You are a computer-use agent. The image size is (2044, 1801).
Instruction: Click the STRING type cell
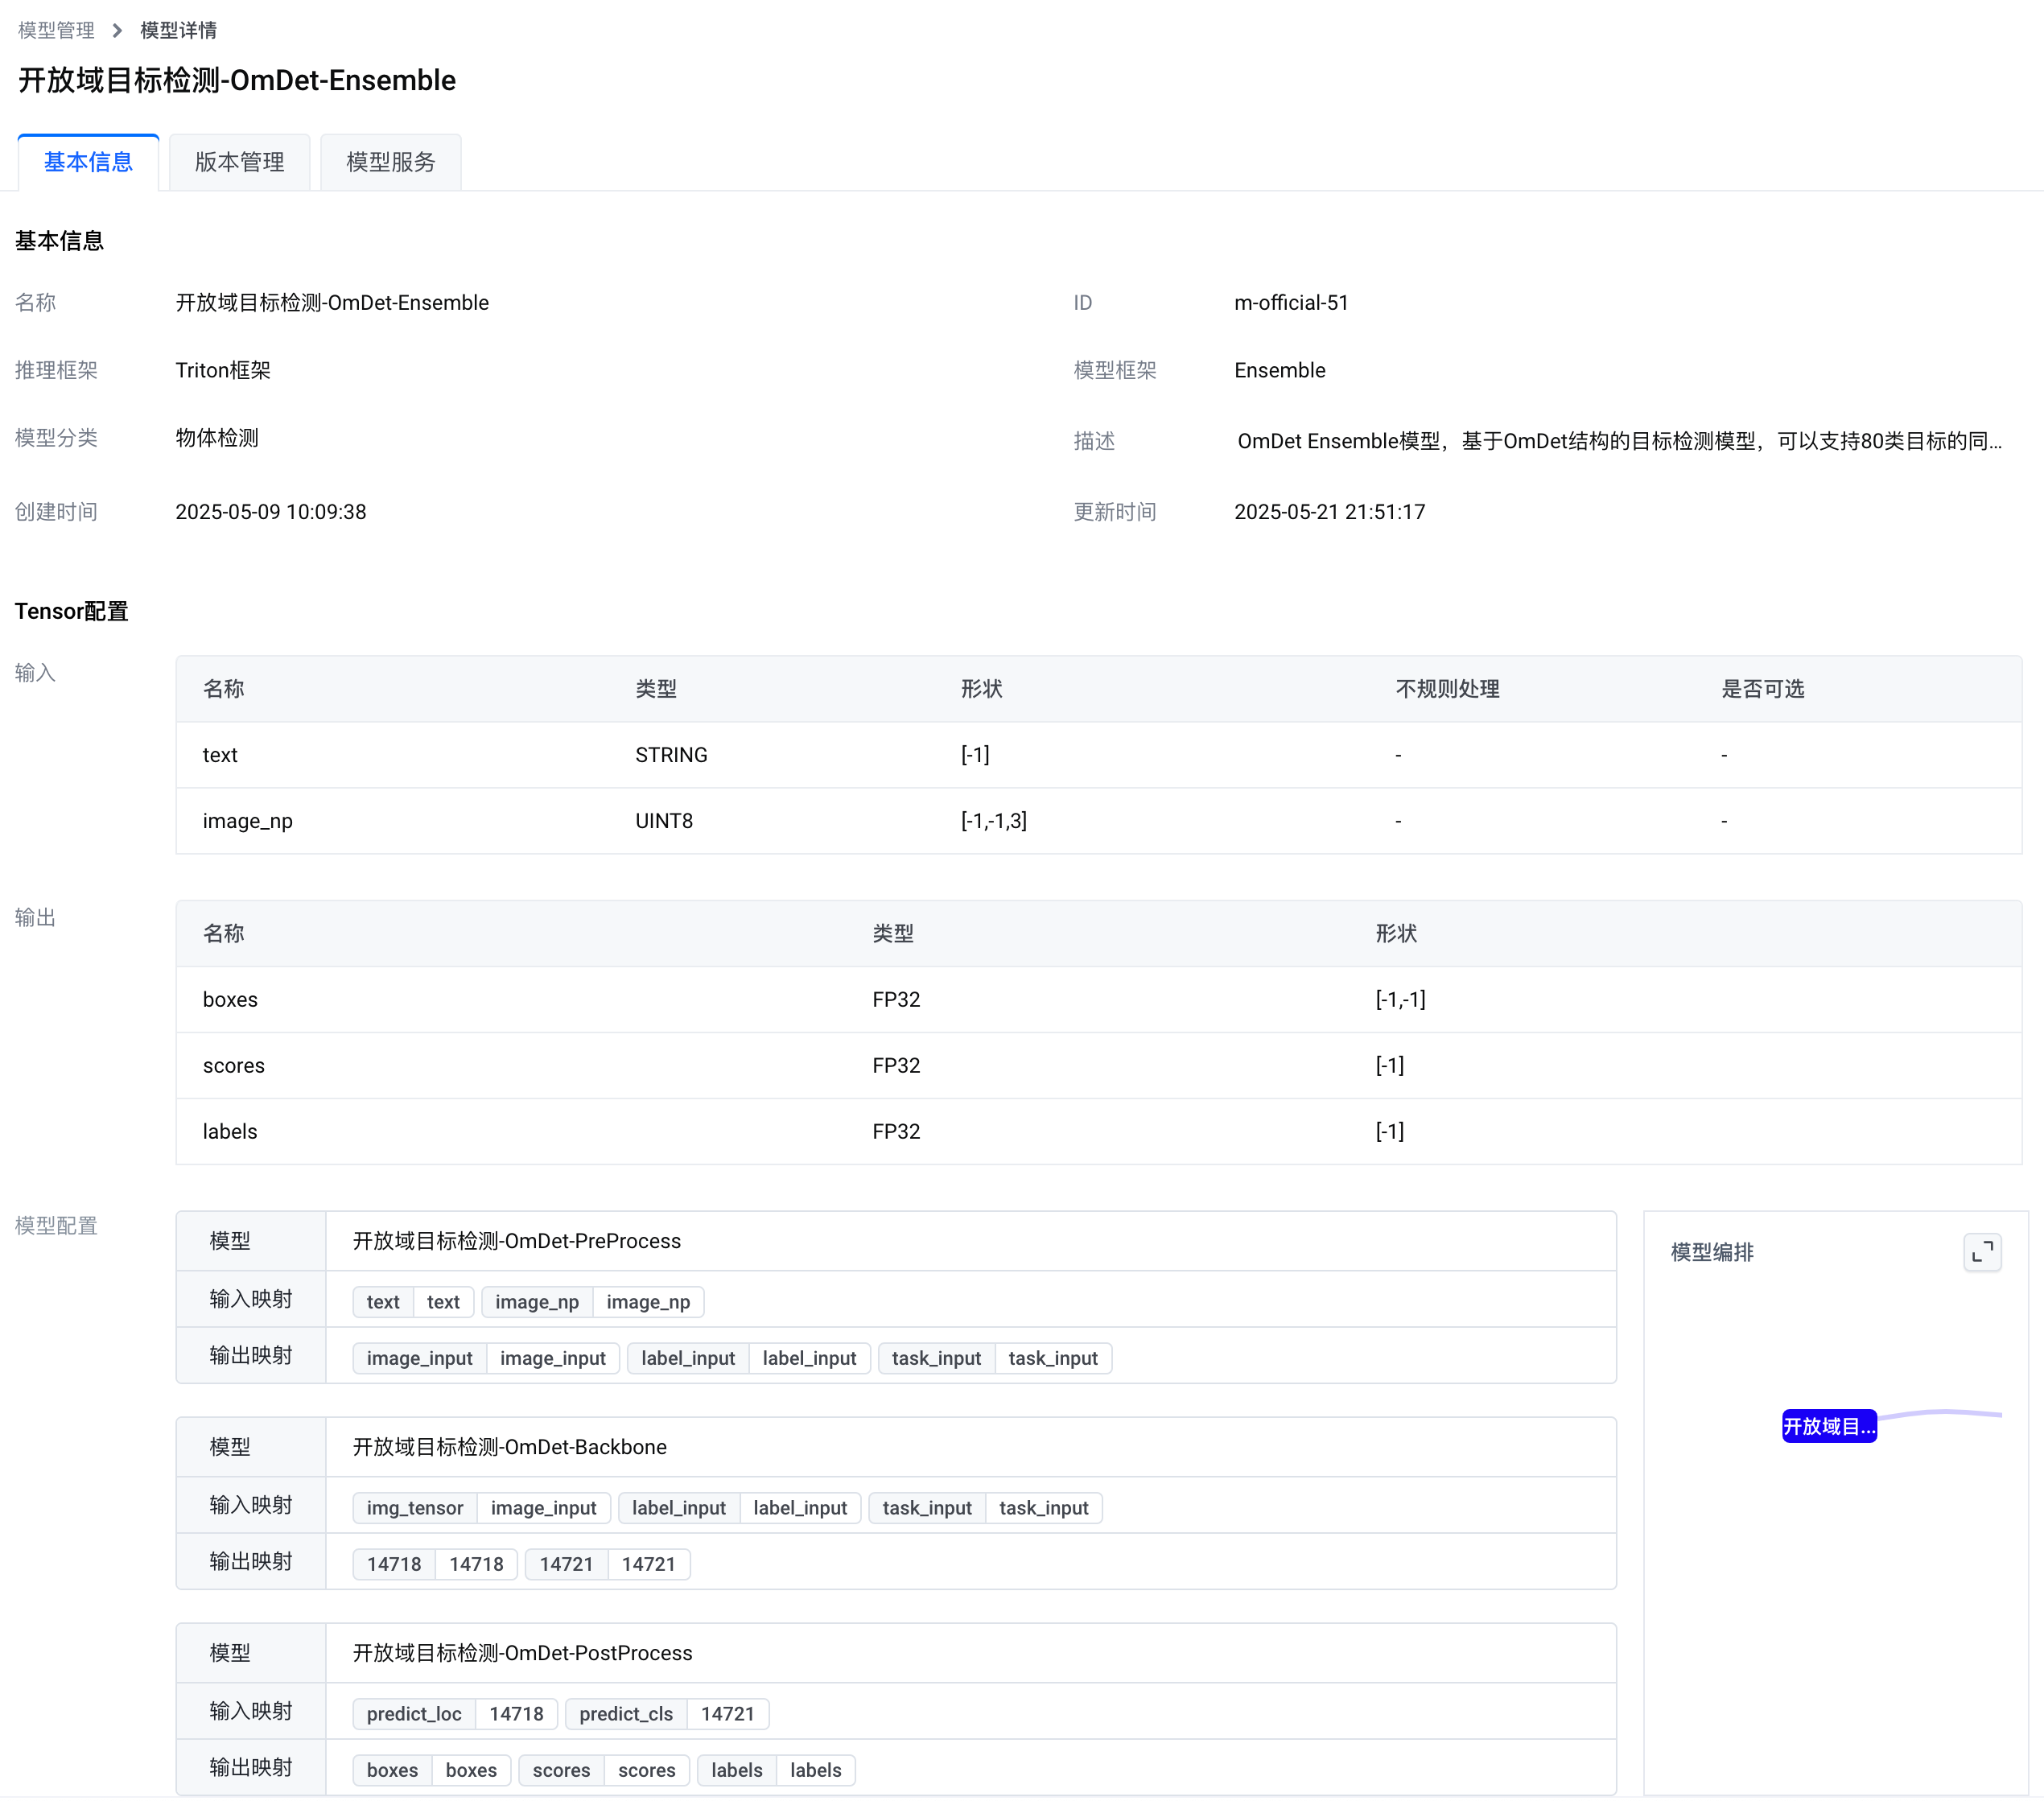point(671,755)
